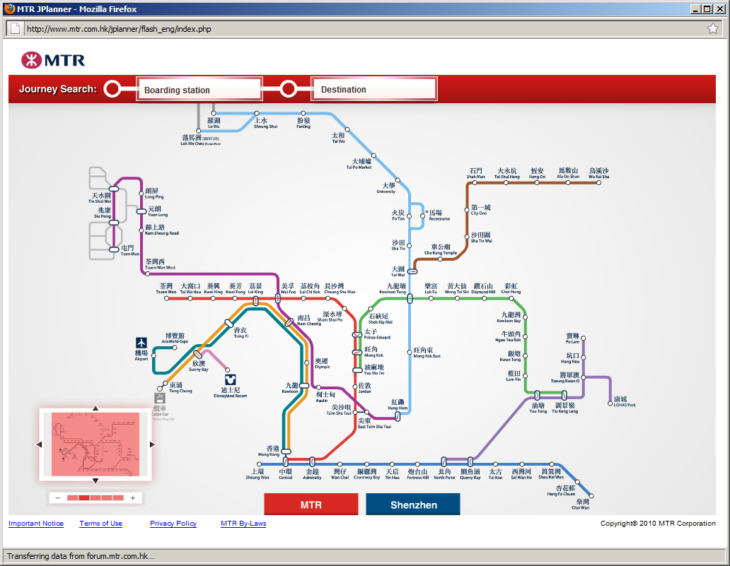Click the circle before Destination
Screen dimensions: 730x566
coord(288,89)
